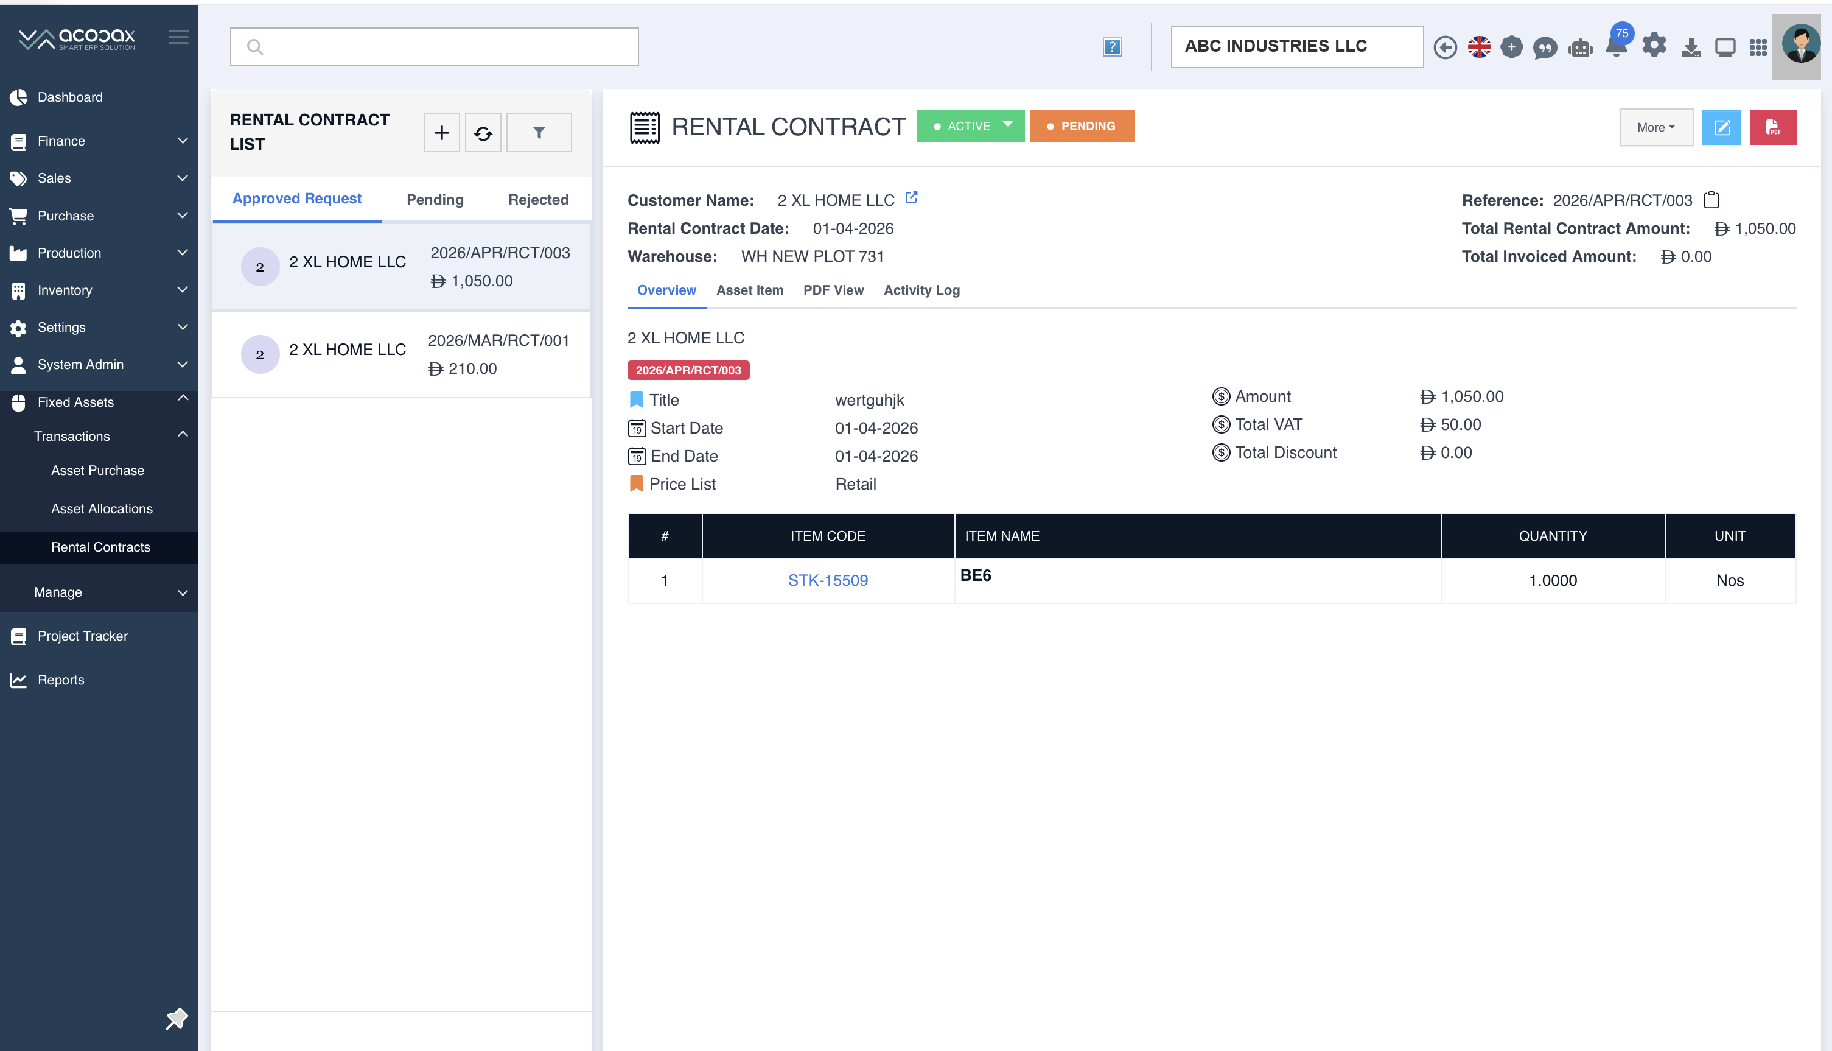Click the download icon in top bar
This screenshot has height=1051, width=1832.
[x=1691, y=47]
